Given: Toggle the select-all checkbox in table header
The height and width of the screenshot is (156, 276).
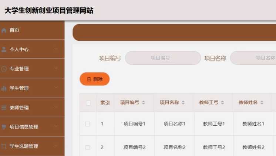Looking at the screenshot, I should [x=88, y=103].
